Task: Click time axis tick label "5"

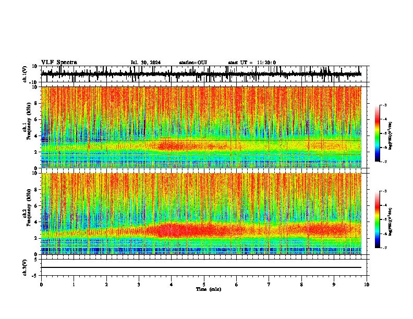Action: click(x=204, y=285)
